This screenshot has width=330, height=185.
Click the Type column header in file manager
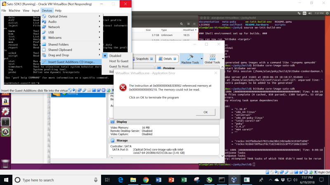[x=164, y=30]
